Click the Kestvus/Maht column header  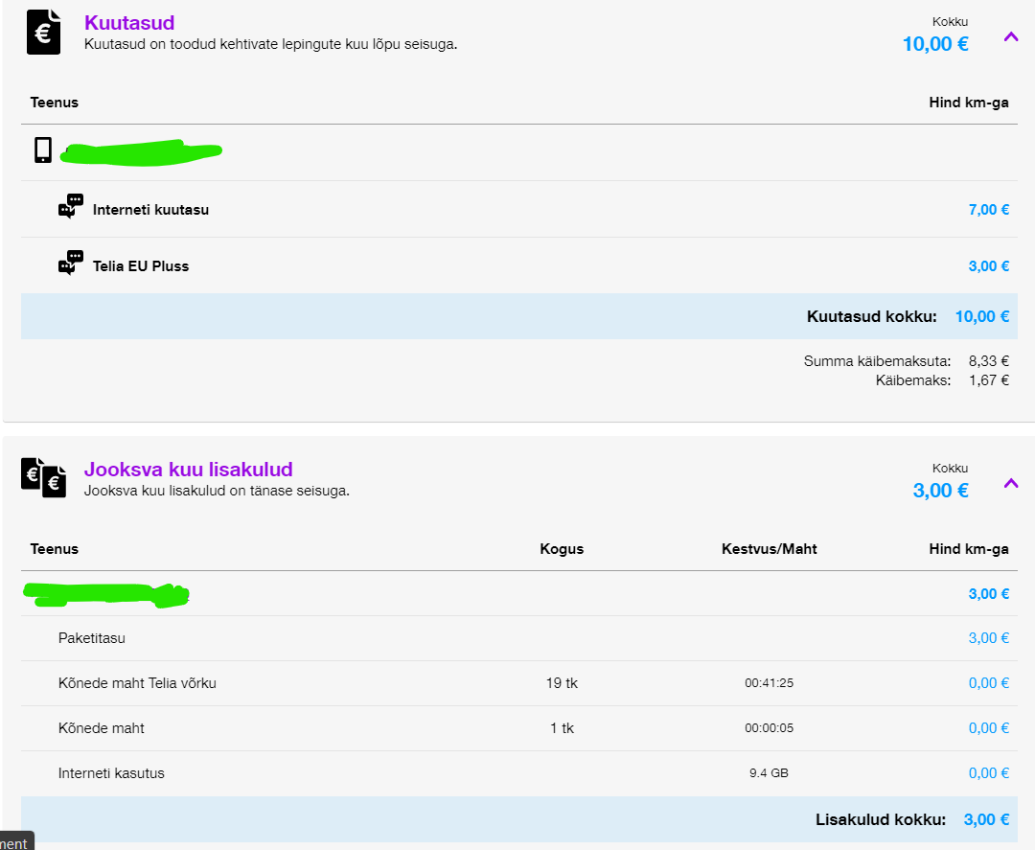769,549
